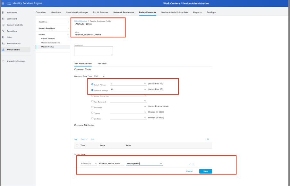
Task: Click the Save button
Action: pyautogui.click(x=206, y=171)
